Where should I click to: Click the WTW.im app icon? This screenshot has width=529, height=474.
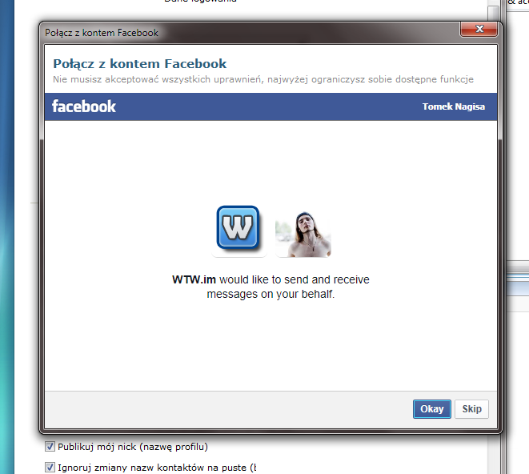click(238, 227)
